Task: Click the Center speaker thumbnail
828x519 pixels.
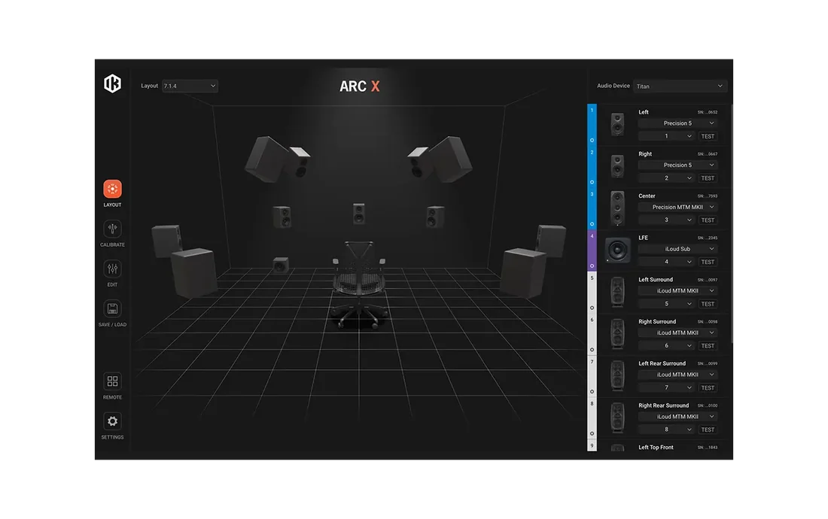Action: pyautogui.click(x=617, y=208)
